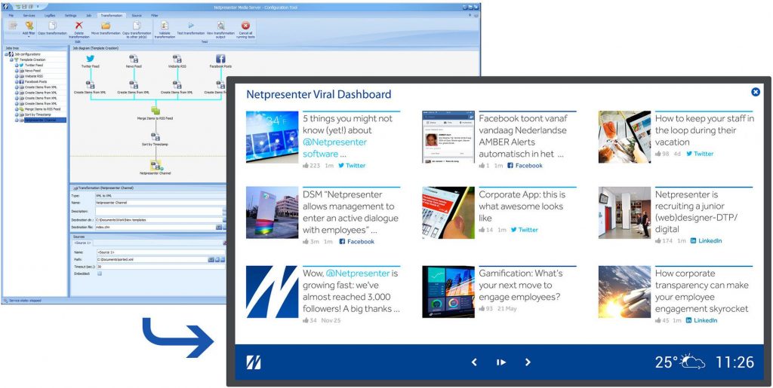Viewport: 773px width, 388px height.
Task: Go to next dashboard page arrow
Action: pyautogui.click(x=528, y=362)
